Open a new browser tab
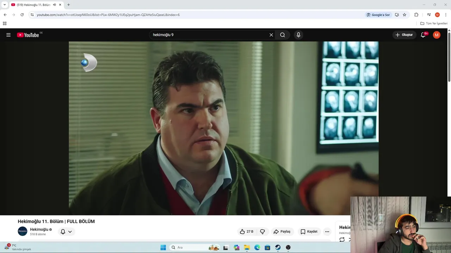The width and height of the screenshot is (451, 253). coord(68,5)
